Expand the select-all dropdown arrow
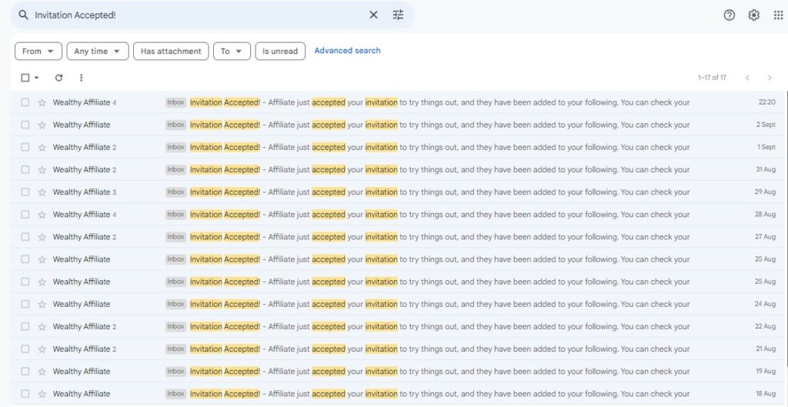Image resolution: width=788 pixels, height=407 pixels. [x=36, y=78]
